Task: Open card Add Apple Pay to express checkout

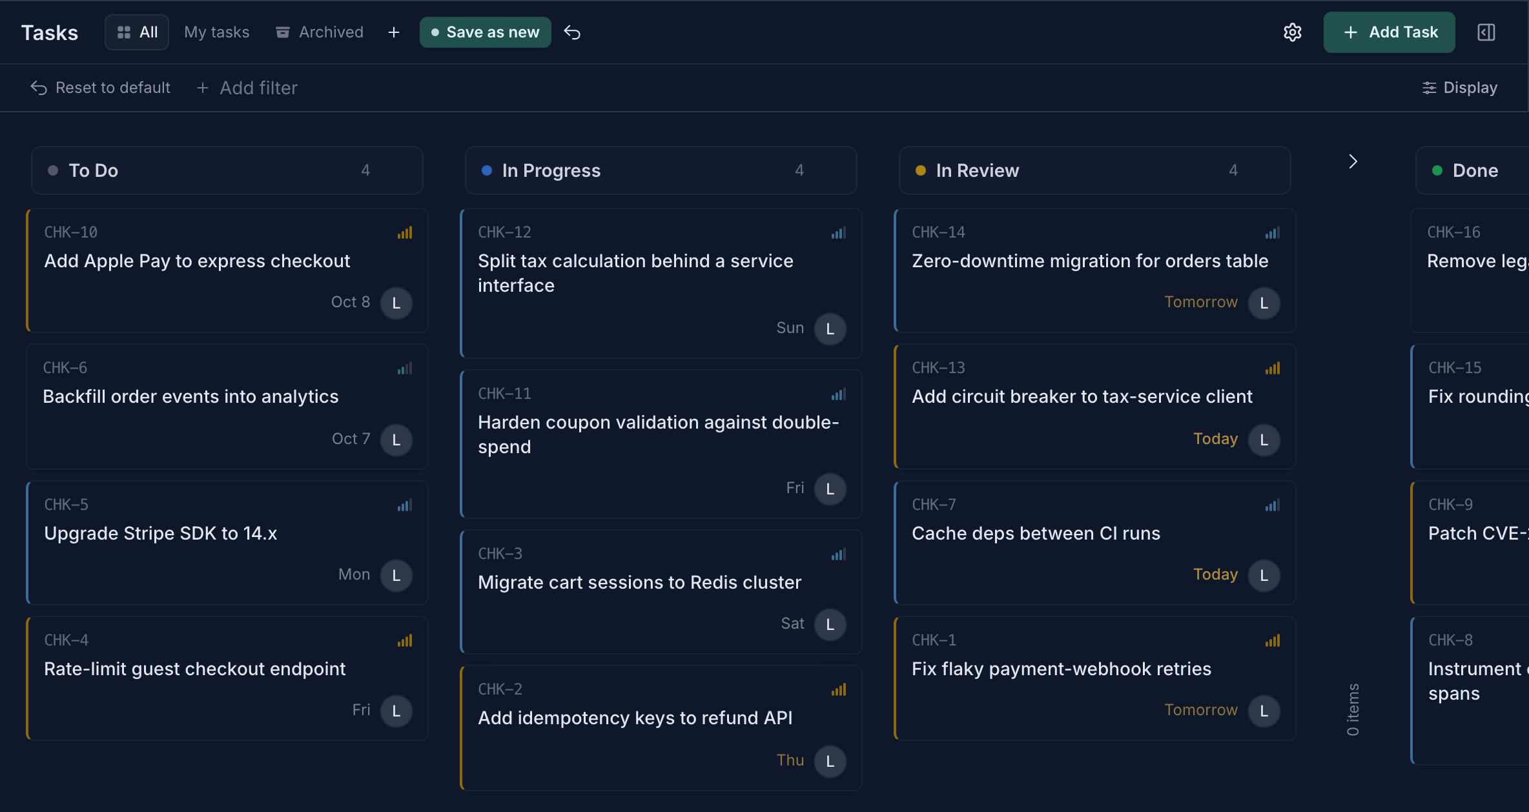Action: pos(227,270)
